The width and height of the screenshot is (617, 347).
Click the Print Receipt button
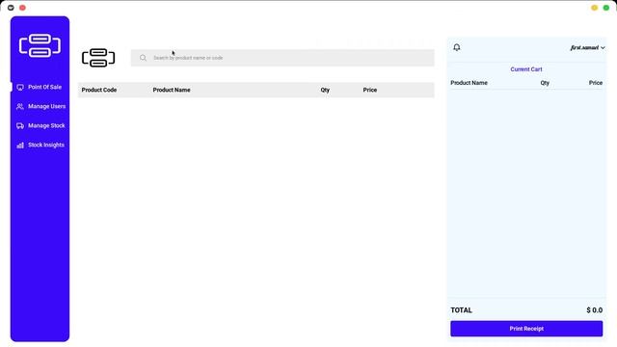click(x=526, y=329)
